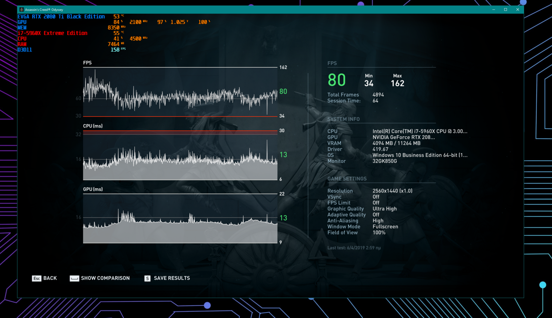The height and width of the screenshot is (318, 552).
Task: Click Session Time value 64
Action: click(375, 101)
